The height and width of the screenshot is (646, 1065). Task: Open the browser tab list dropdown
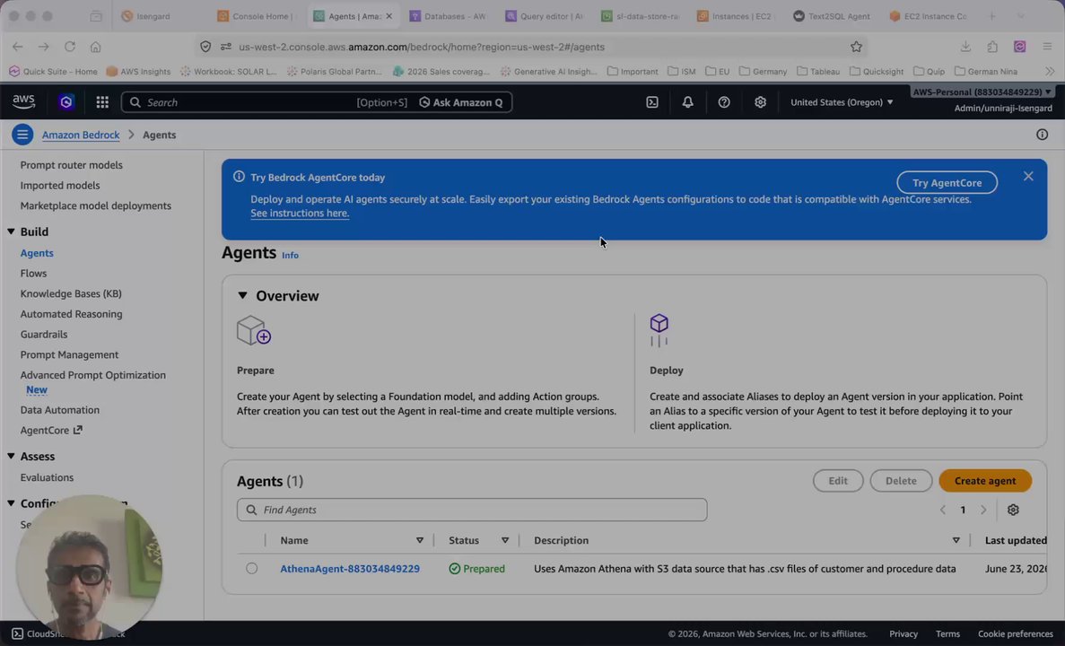coord(1020,15)
